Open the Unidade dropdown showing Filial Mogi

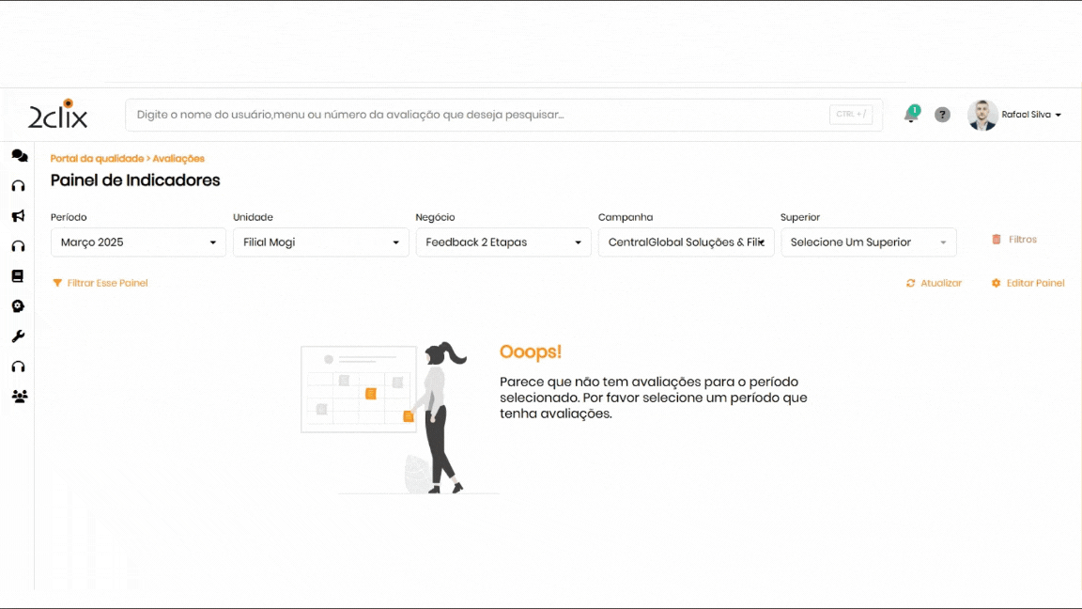pos(320,242)
